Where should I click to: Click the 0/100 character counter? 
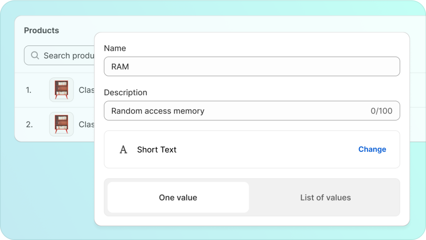[381, 111]
